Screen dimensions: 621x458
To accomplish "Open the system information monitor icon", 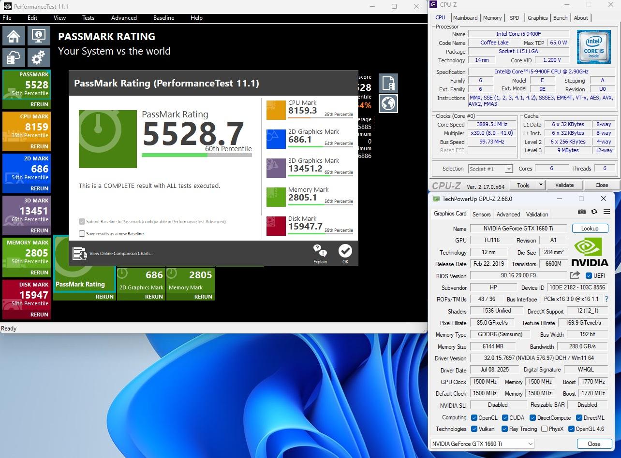I will click(39, 36).
